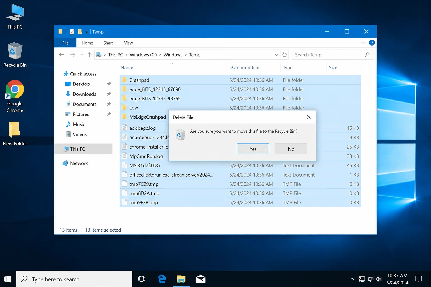This screenshot has height=287, width=431.
Task: Show hidden system tray icons
Action: click(x=352, y=279)
